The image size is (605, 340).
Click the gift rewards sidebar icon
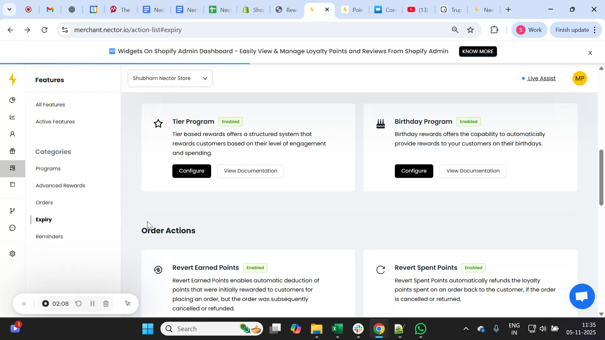tap(13, 151)
